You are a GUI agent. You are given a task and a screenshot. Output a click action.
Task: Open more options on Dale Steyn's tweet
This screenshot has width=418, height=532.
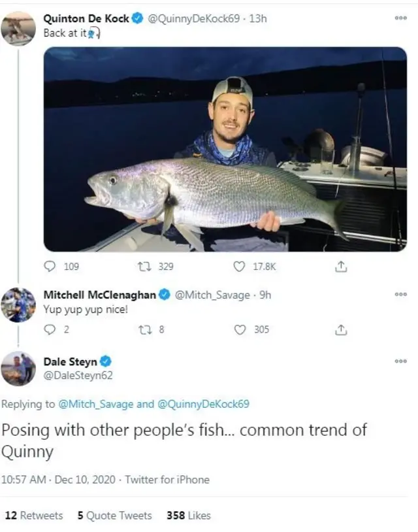pos(400,361)
